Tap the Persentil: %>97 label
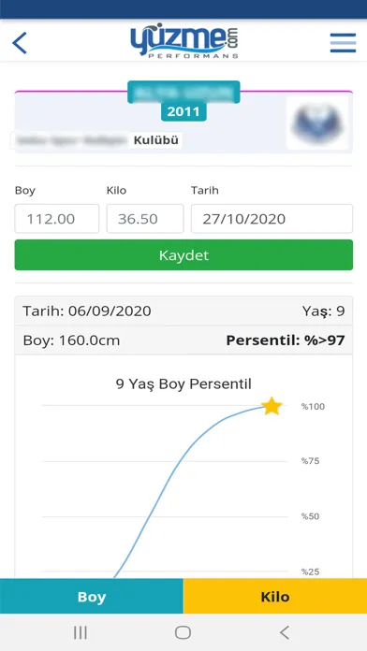The height and width of the screenshot is (651, 367). [x=286, y=340]
